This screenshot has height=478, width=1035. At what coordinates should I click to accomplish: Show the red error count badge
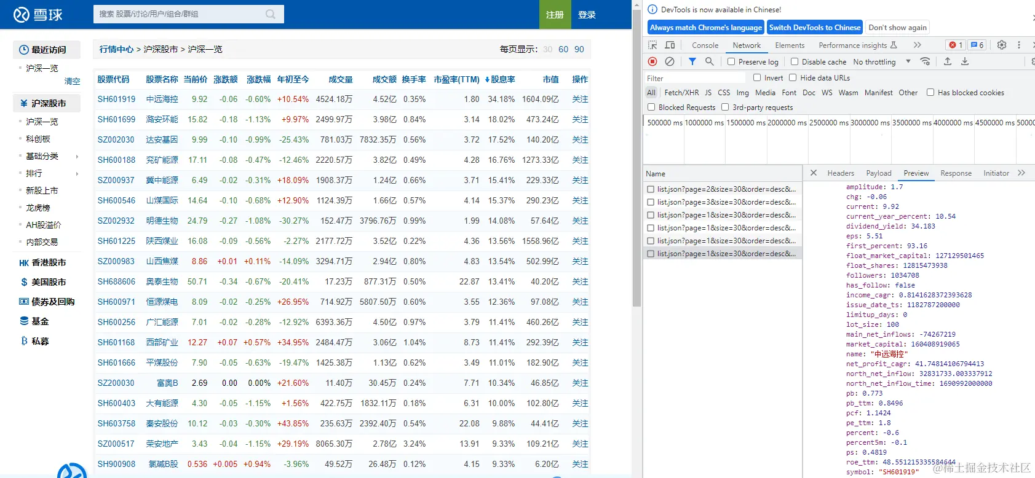pos(956,45)
